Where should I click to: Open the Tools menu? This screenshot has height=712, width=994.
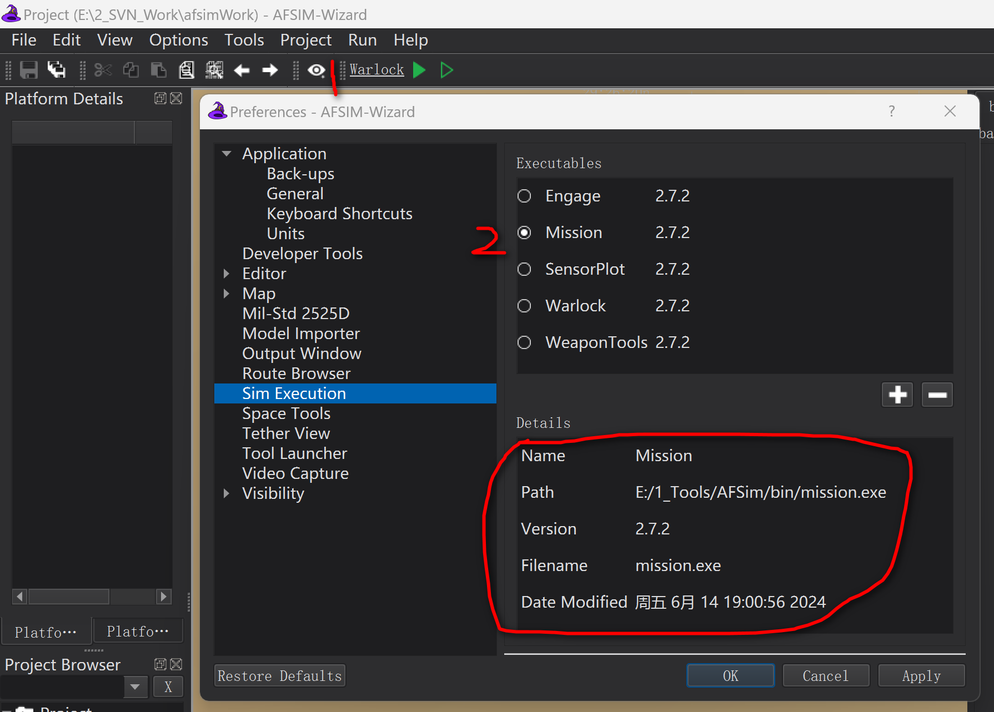[x=244, y=40]
